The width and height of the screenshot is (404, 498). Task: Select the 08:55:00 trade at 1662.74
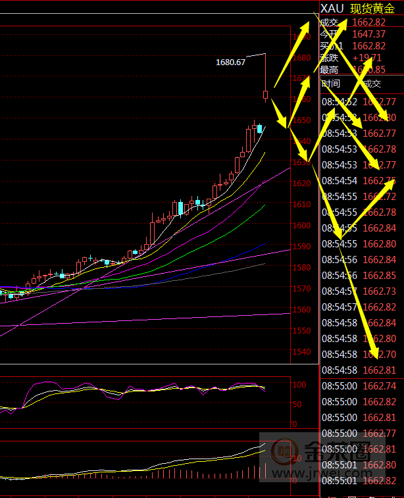(x=359, y=386)
